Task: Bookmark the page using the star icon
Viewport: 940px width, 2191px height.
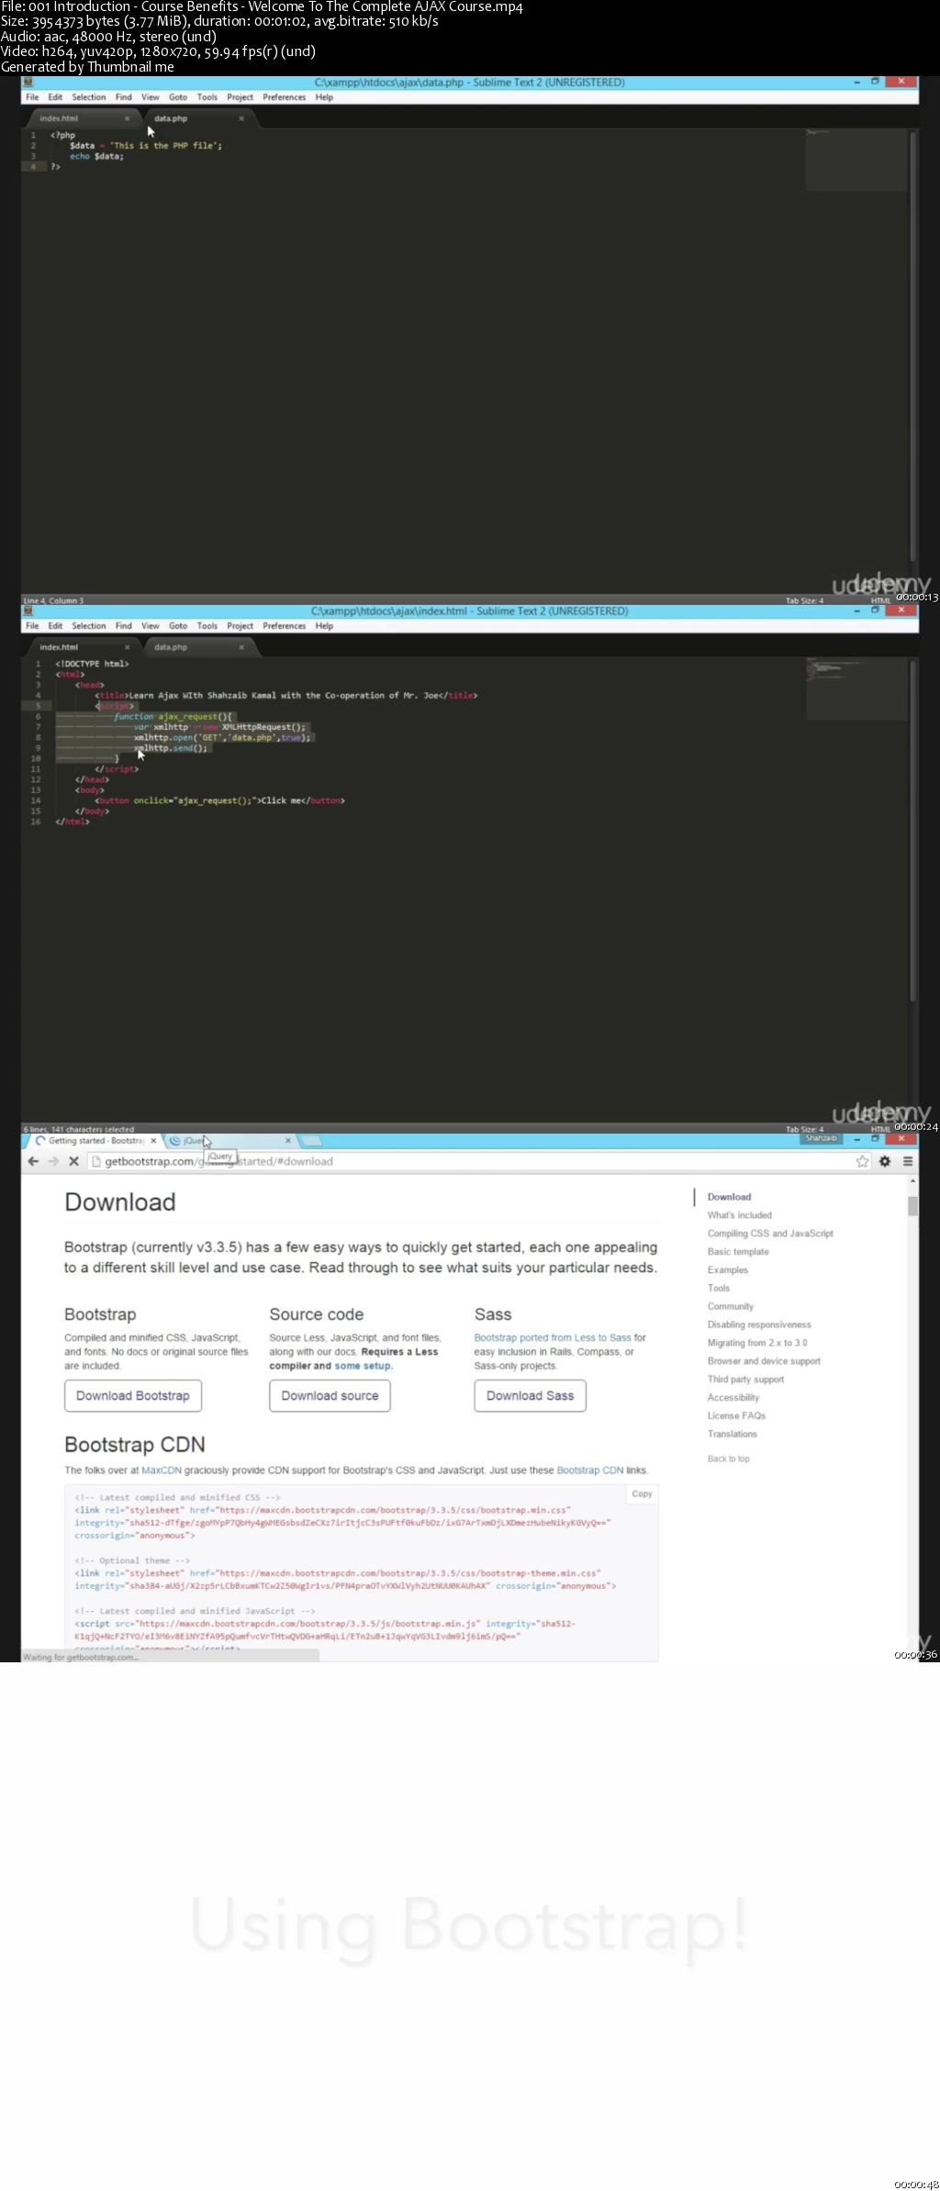Action: pos(862,1161)
